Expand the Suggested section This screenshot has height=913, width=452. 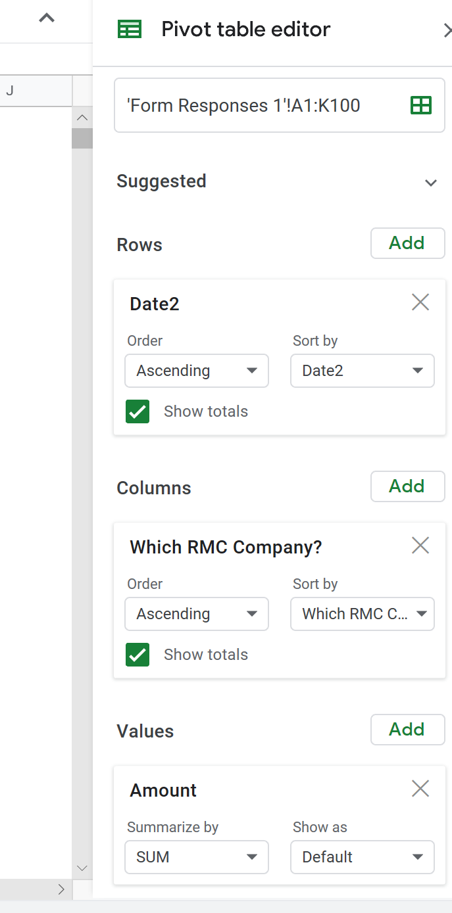coord(431,182)
